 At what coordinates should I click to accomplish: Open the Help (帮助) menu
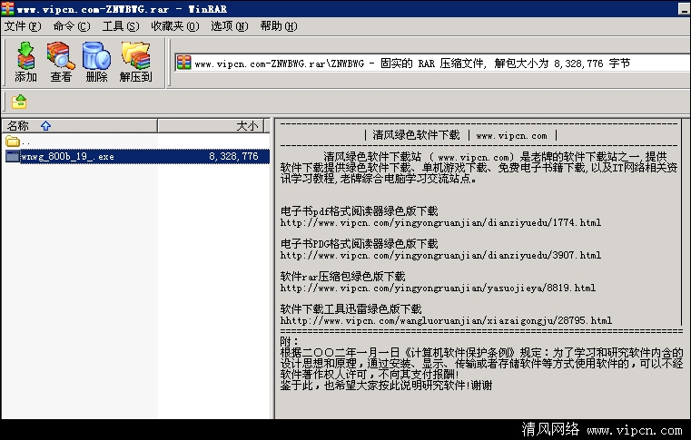click(279, 26)
